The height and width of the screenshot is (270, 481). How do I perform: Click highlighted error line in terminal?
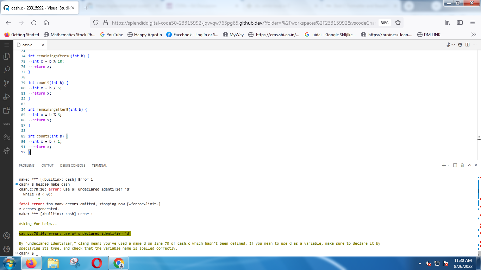(75, 233)
